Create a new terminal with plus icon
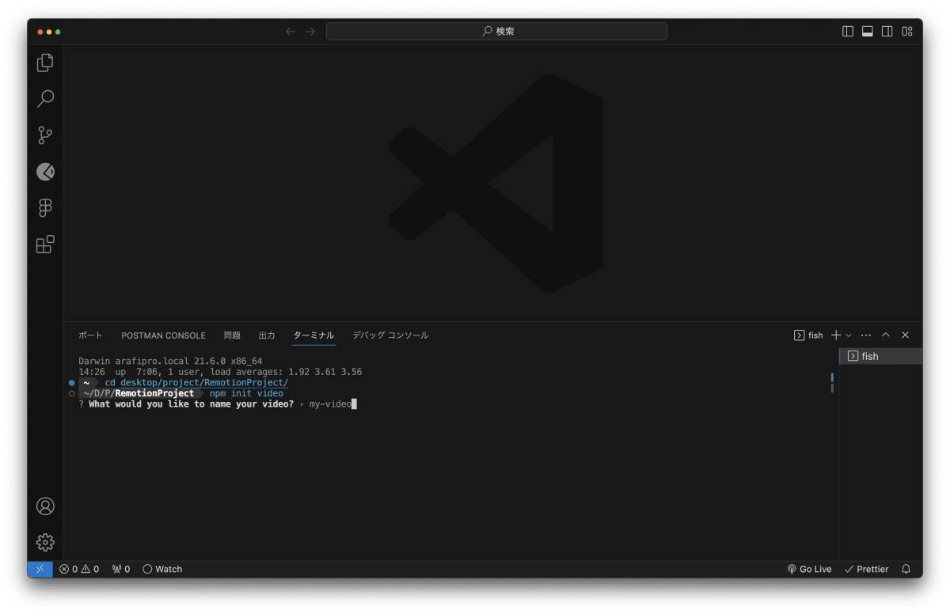This screenshot has width=950, height=614. pos(836,335)
